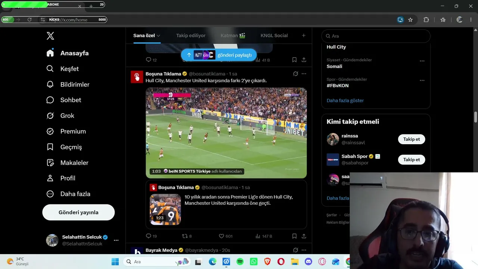The height and width of the screenshot is (269, 478).
Task: Open Profil from the sidebar
Action: 61,178
